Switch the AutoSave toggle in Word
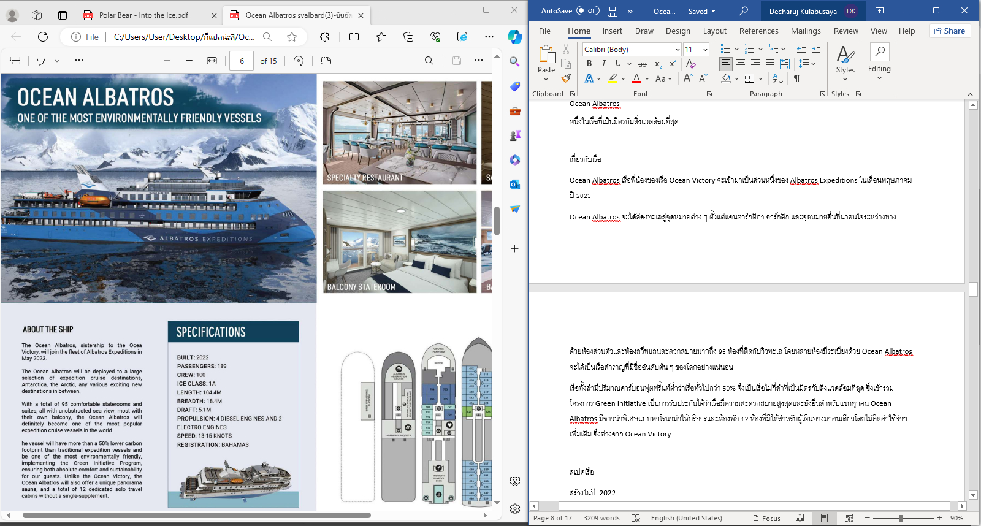 pos(588,11)
